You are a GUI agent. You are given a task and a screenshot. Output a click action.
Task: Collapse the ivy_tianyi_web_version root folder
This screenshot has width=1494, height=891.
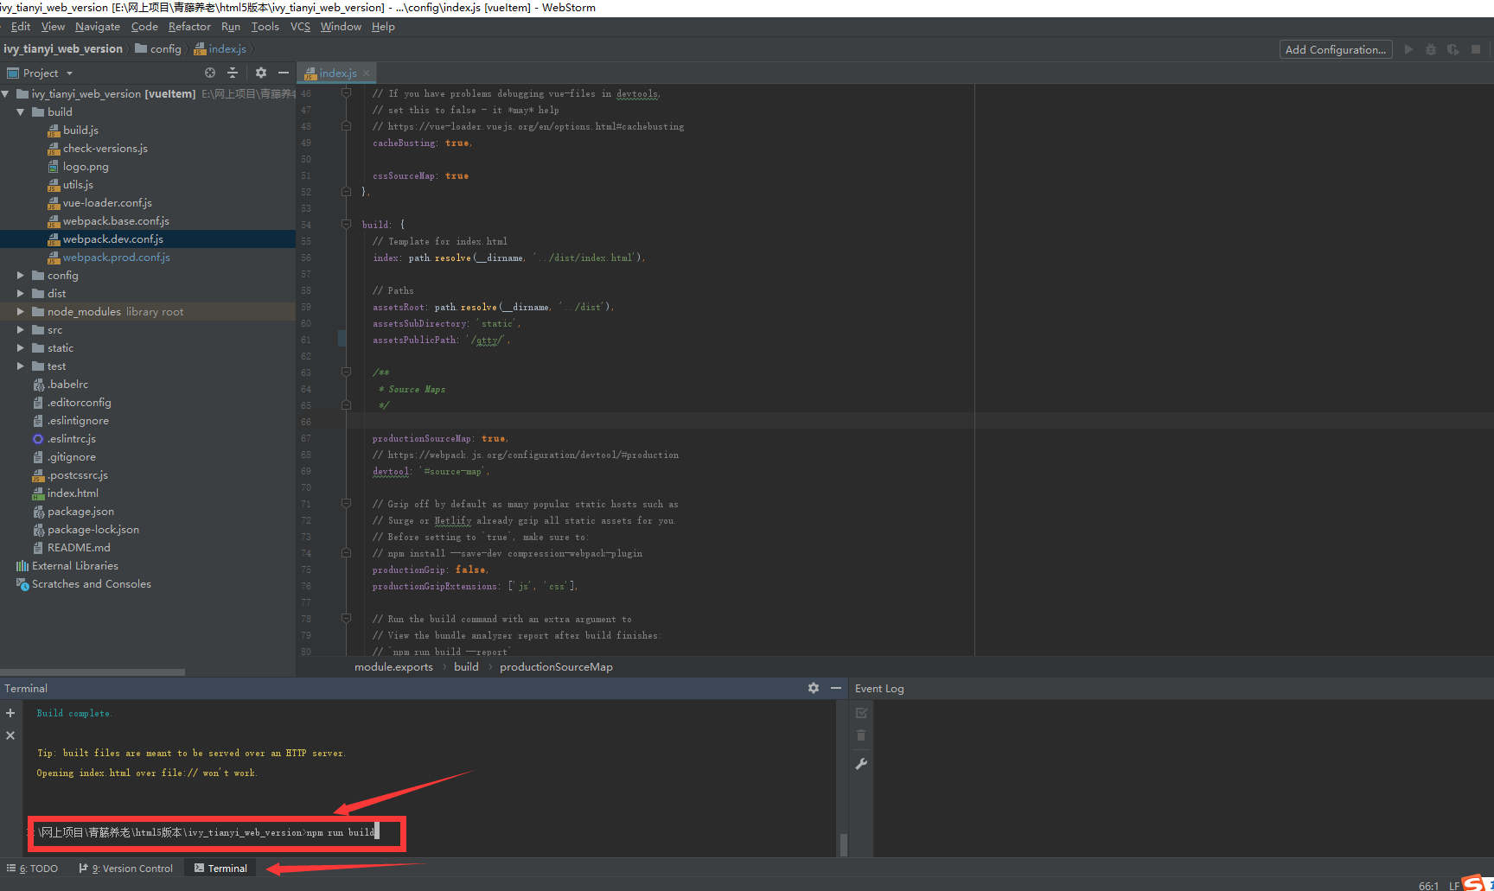pos(6,93)
